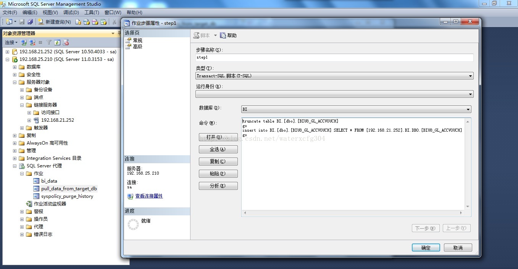Click the linked server 192.168.21.252 icon
The width and height of the screenshot is (518, 269).
[x=36, y=120]
